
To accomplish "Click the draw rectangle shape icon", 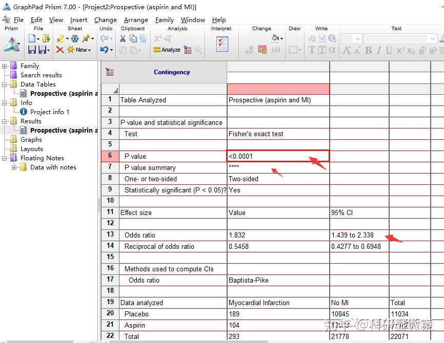I will pos(293,50).
